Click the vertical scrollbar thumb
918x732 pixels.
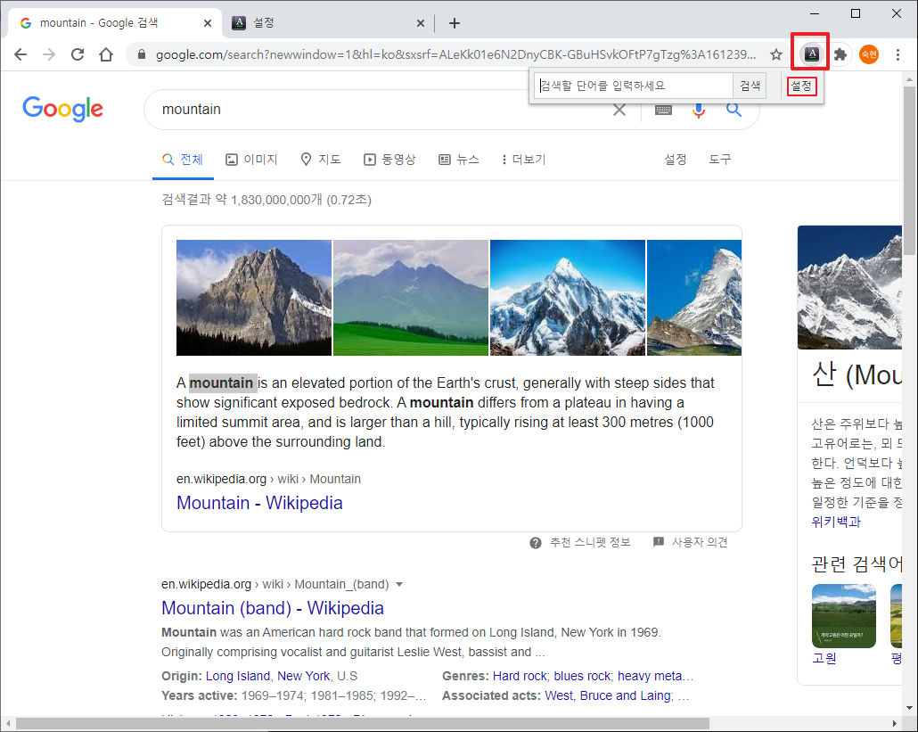(x=909, y=169)
